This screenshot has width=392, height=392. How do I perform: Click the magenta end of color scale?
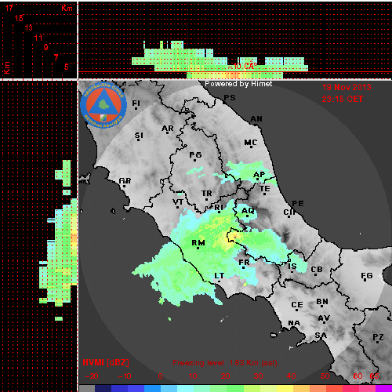coord(383,388)
